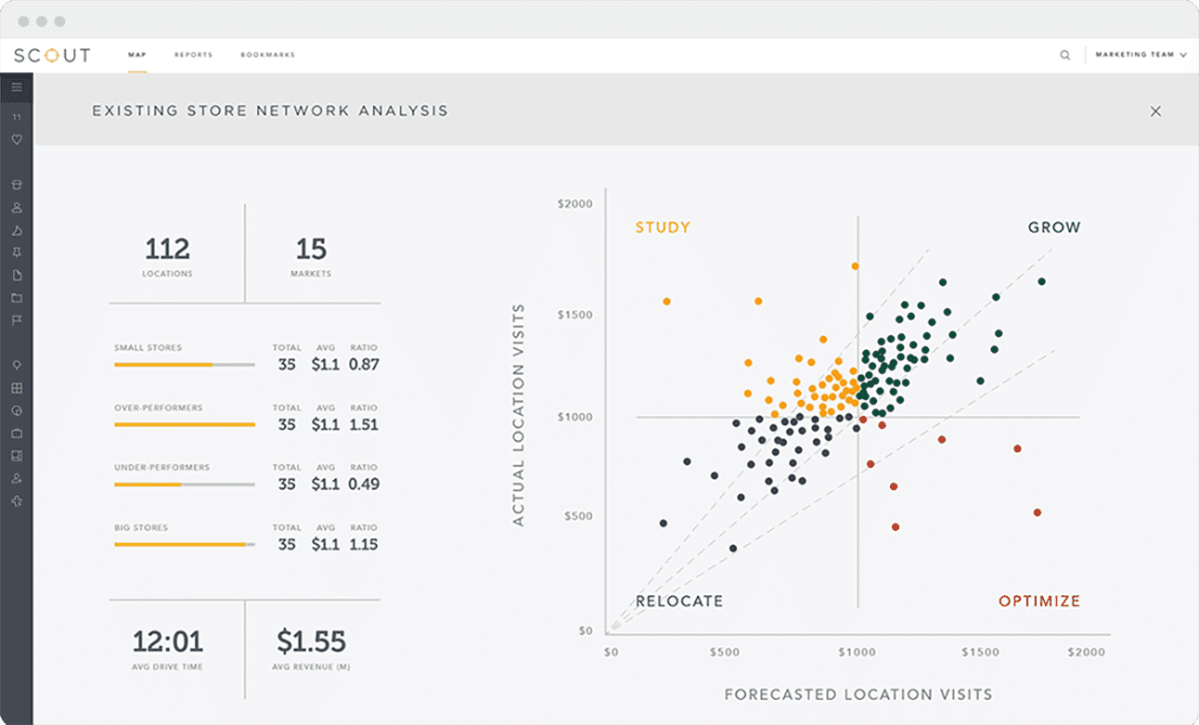Click the person profile icon in the sidebar

[17, 208]
